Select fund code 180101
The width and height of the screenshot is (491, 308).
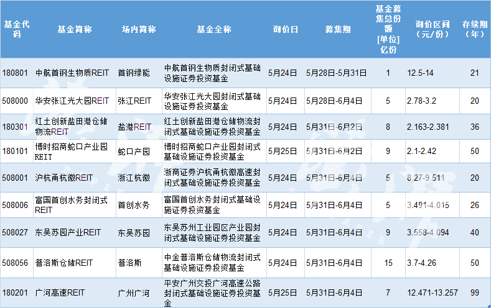pos(15,151)
